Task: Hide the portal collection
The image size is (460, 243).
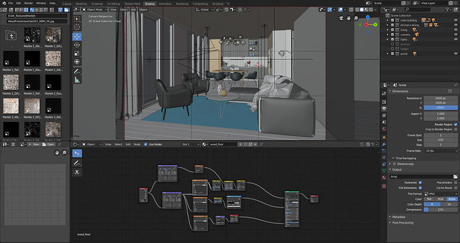Action: click(455, 54)
